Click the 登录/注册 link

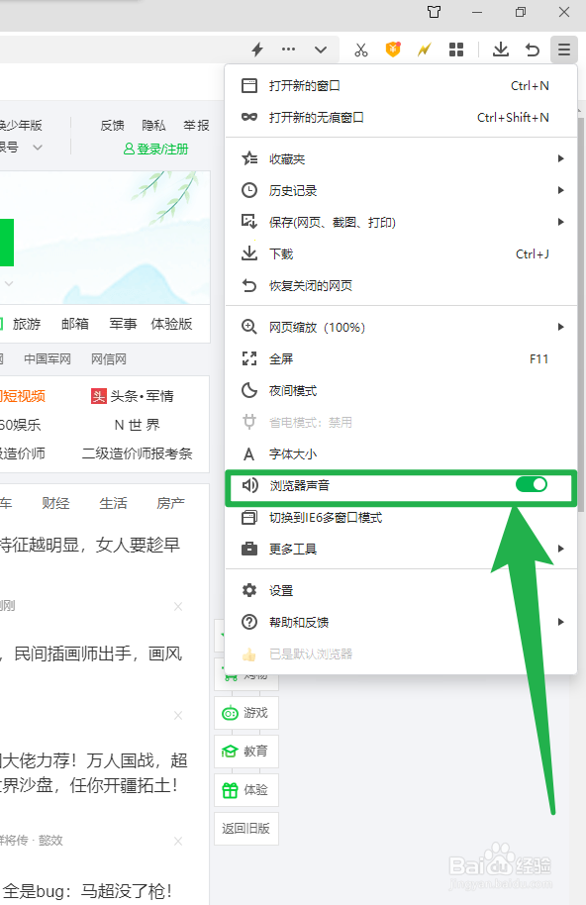pos(156,149)
